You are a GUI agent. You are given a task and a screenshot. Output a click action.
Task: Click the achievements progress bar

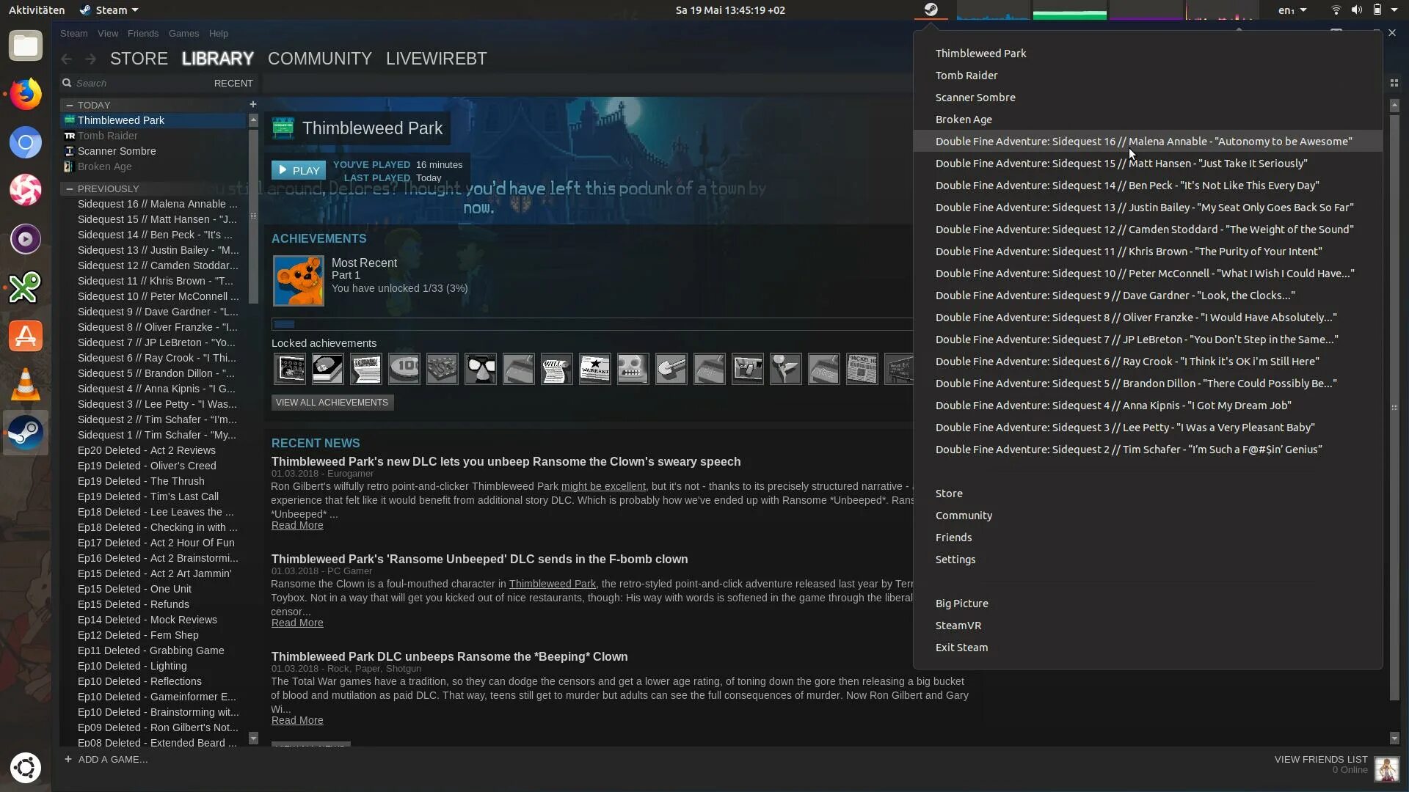pyautogui.click(x=587, y=324)
